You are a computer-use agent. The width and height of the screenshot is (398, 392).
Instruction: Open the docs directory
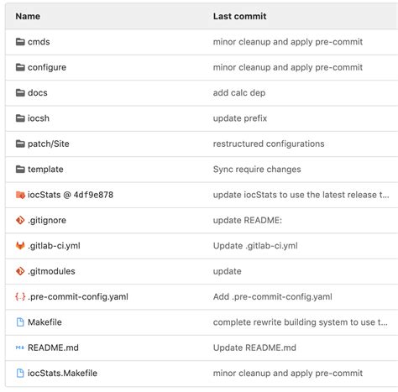38,93
